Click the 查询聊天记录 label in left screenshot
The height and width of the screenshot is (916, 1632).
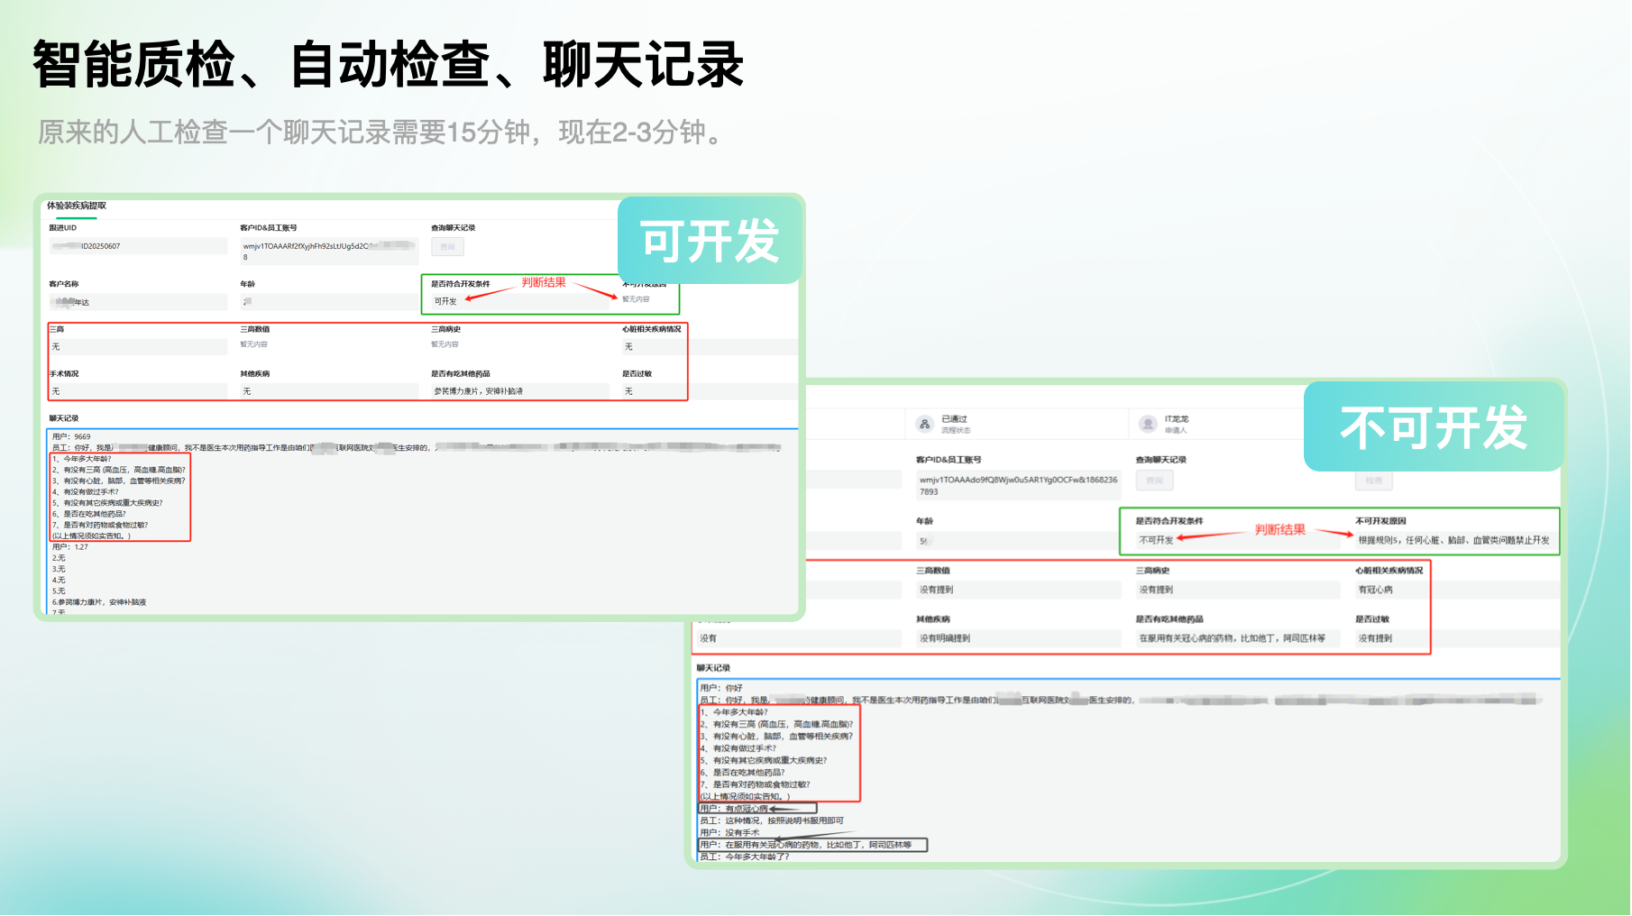coord(453,228)
